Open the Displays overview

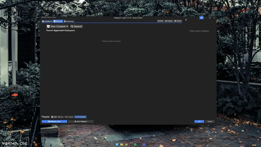169,21
